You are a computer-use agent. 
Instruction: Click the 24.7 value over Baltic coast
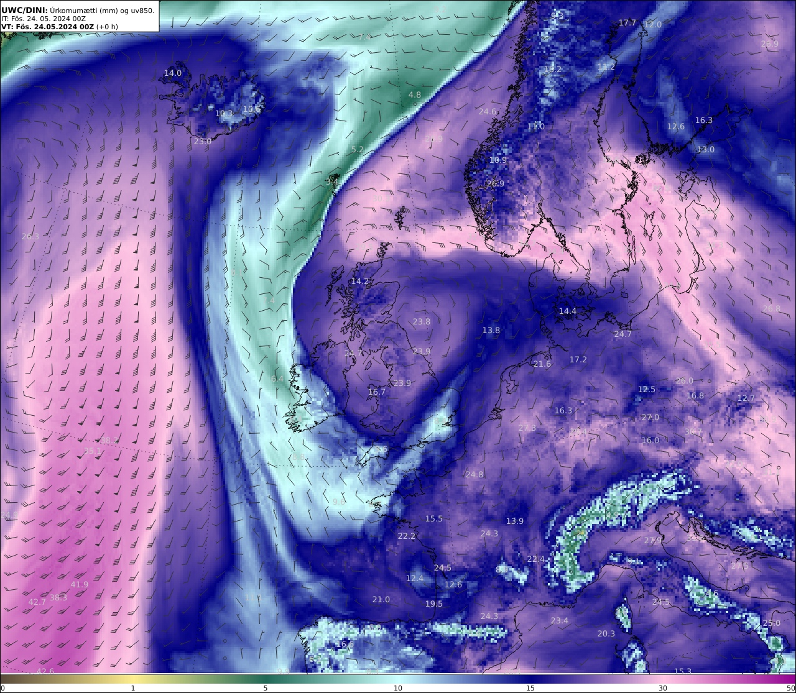click(x=622, y=334)
